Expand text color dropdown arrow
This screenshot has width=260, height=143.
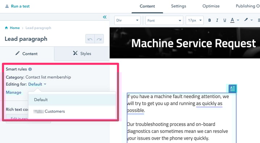(238, 20)
